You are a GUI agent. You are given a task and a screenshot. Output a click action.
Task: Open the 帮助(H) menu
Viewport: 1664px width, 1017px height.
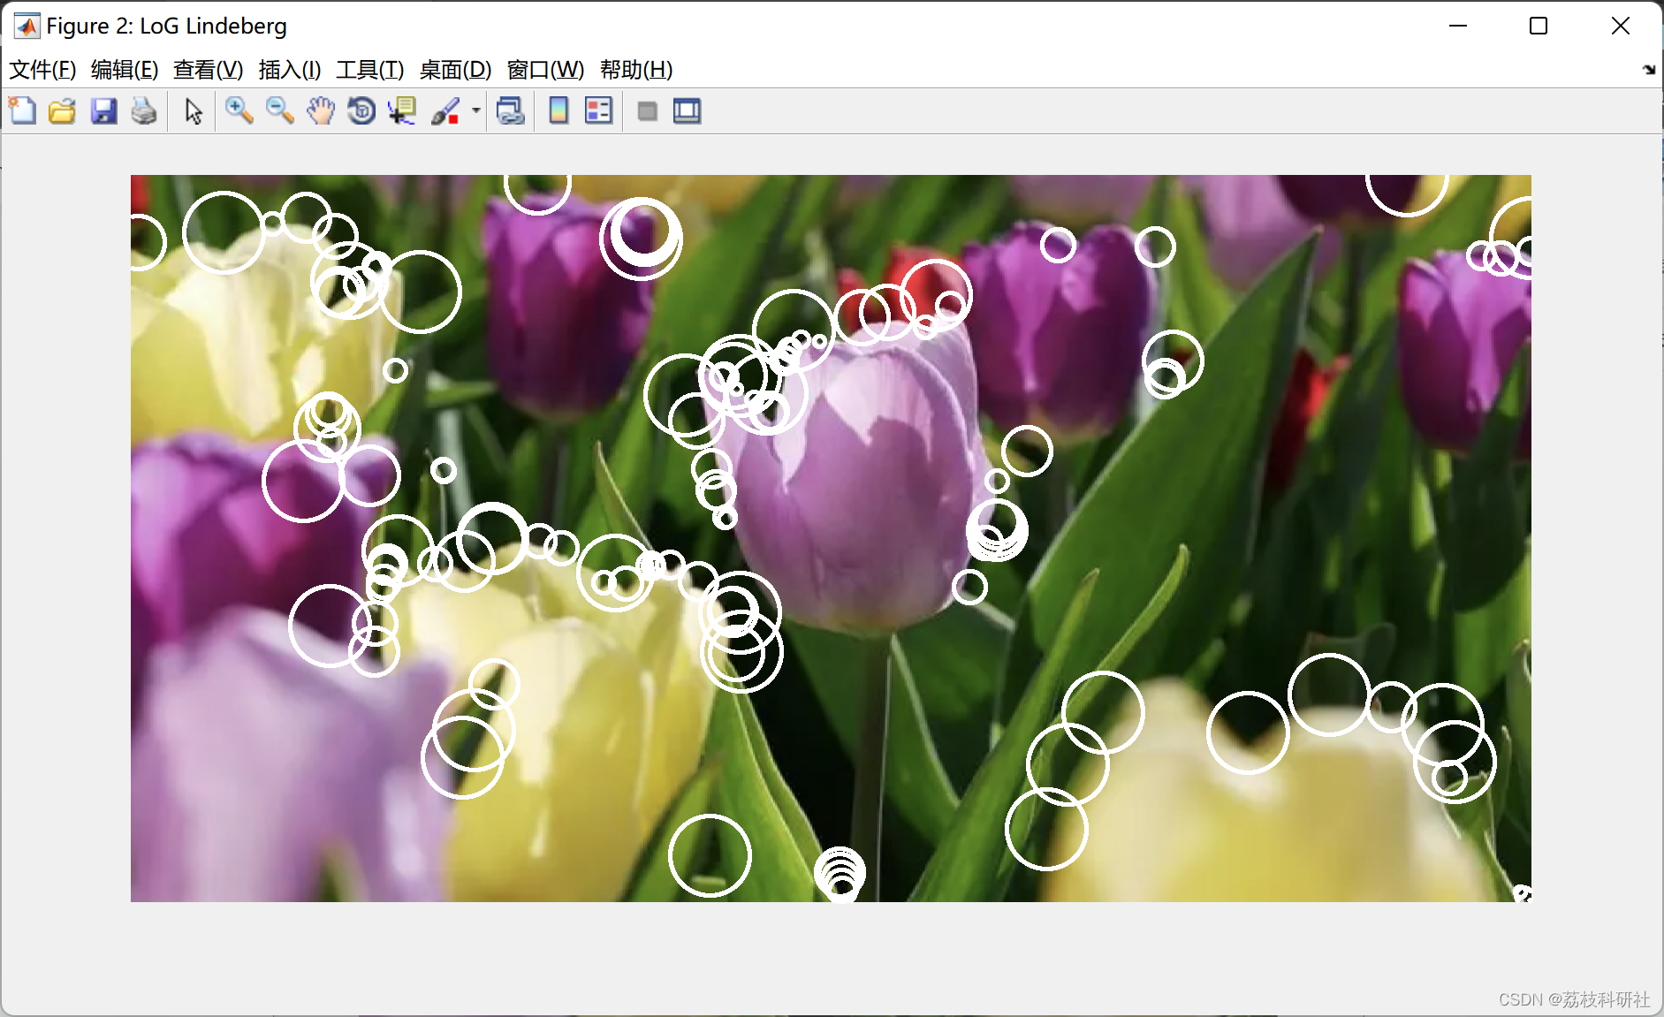(636, 70)
